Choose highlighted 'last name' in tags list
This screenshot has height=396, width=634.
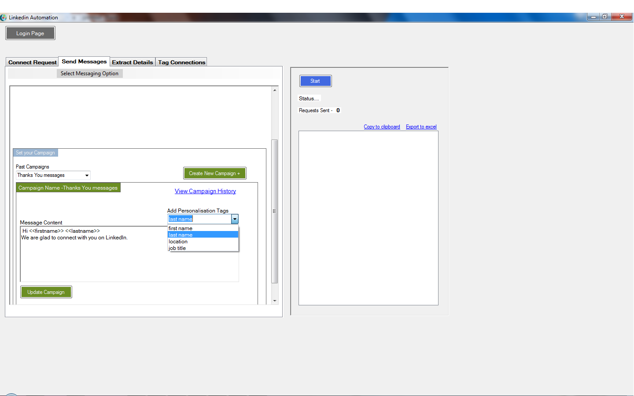tap(203, 235)
